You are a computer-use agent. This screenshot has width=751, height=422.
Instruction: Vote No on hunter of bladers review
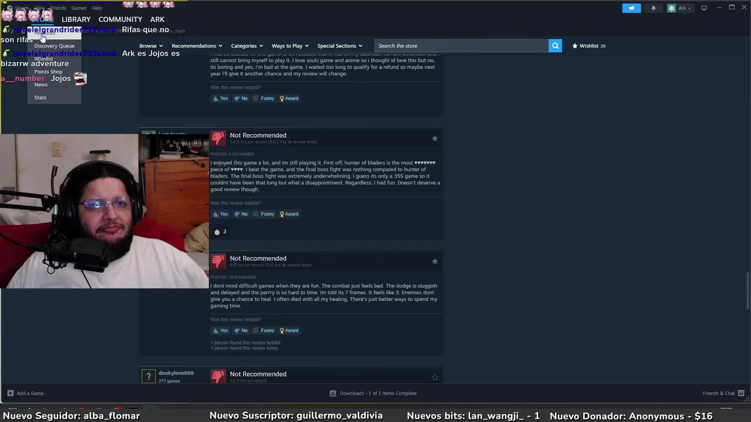[x=241, y=214]
